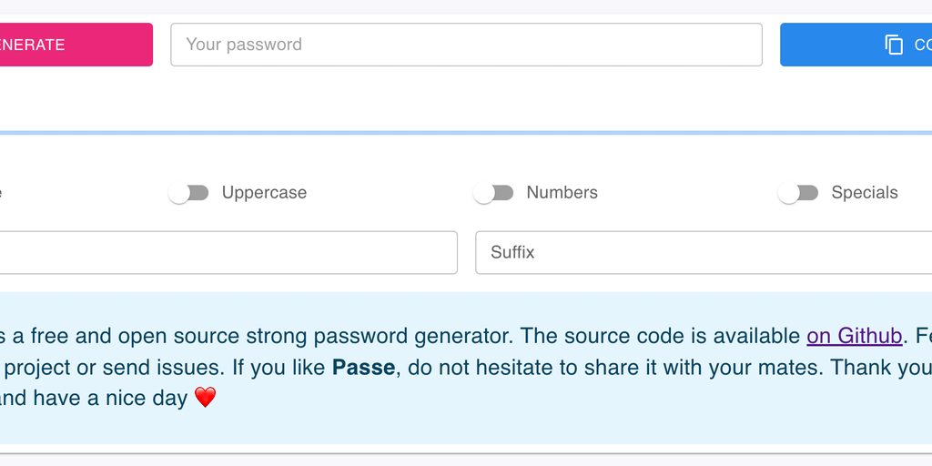
Task: Enable the Numbers switch
Action: tap(493, 193)
